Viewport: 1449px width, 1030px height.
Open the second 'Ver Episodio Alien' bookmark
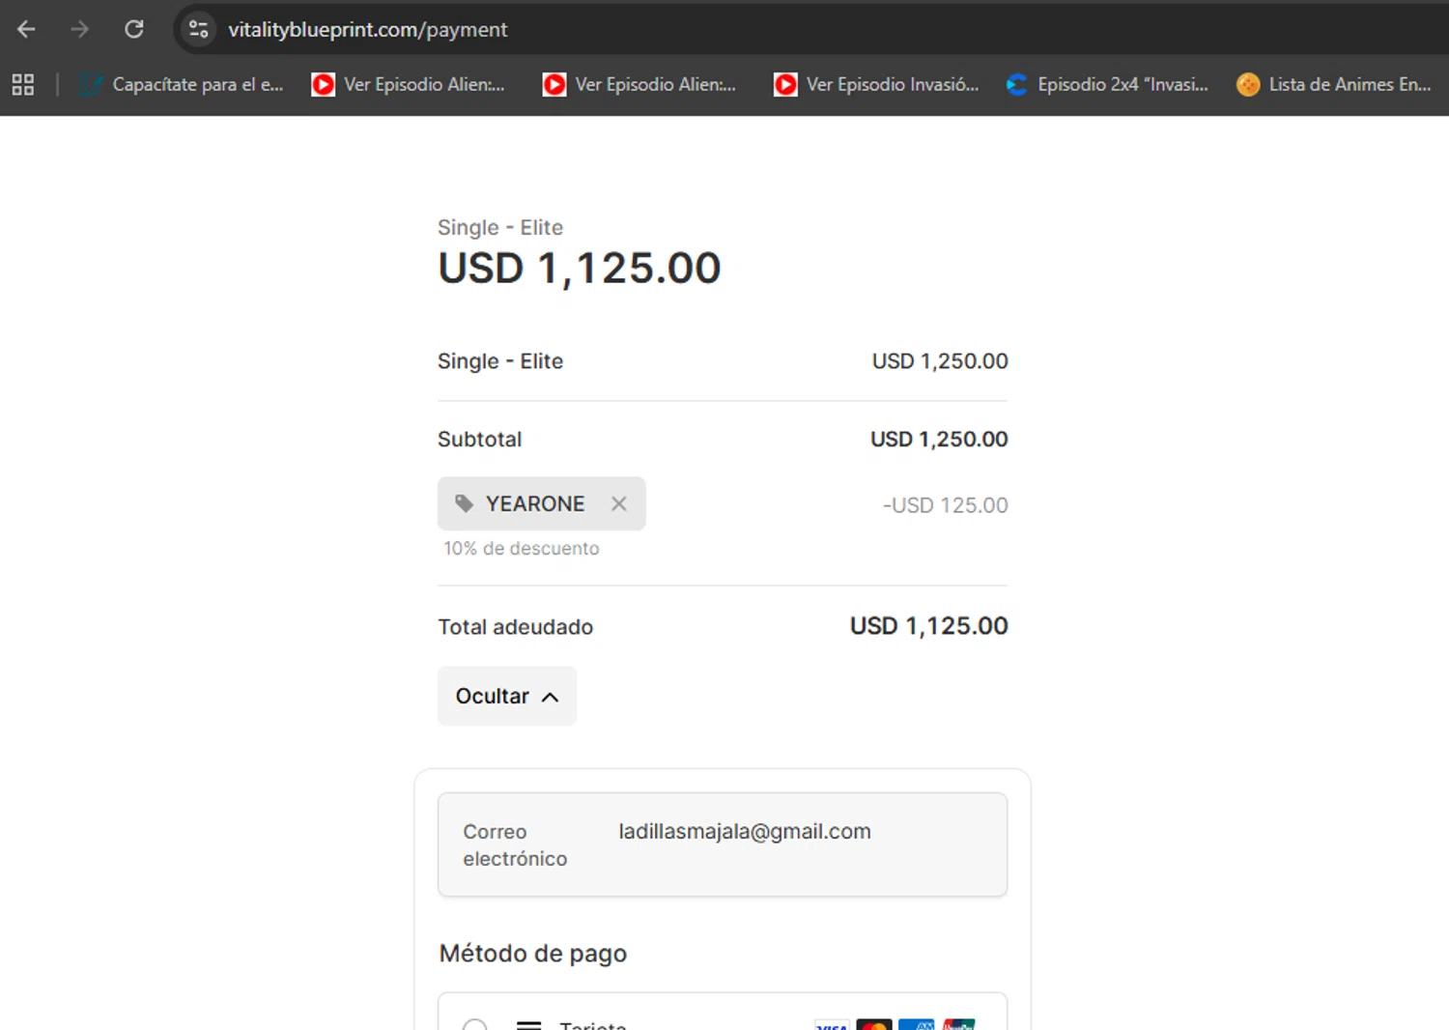pos(639,84)
